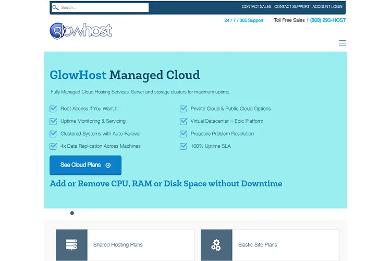This screenshot has width=391, height=261.
Task: Click the 100% Uptime SLA text
Action: [x=211, y=146]
